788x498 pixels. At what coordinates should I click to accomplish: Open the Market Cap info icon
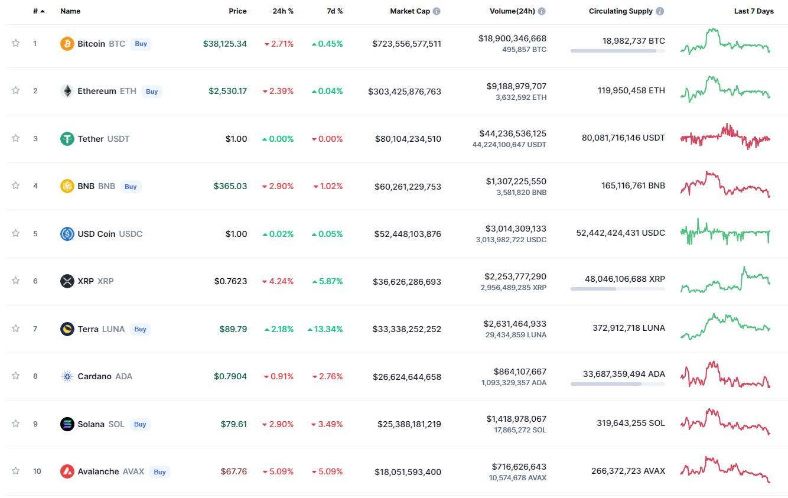point(437,11)
